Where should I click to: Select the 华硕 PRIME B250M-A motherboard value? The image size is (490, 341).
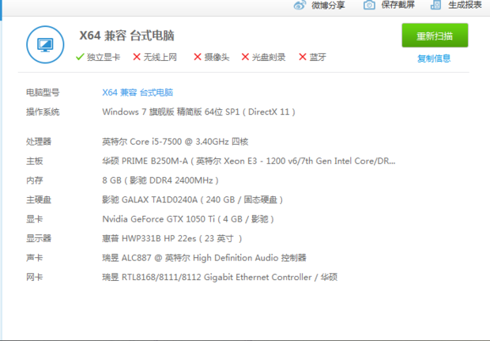pyautogui.click(x=249, y=161)
